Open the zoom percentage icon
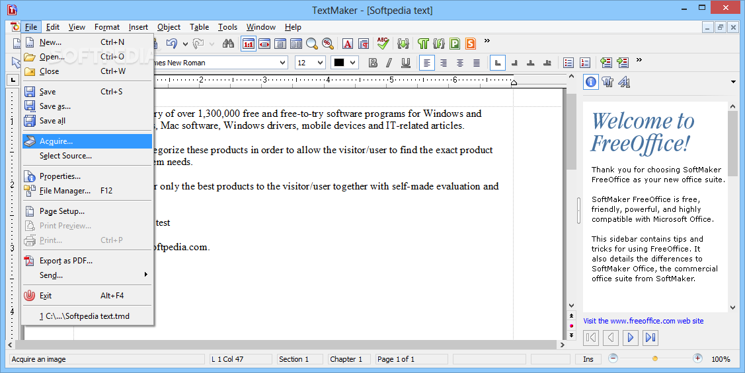This screenshot has width=745, height=373. (x=327, y=44)
